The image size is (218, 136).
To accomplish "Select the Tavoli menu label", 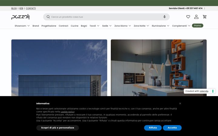I will [93, 26].
